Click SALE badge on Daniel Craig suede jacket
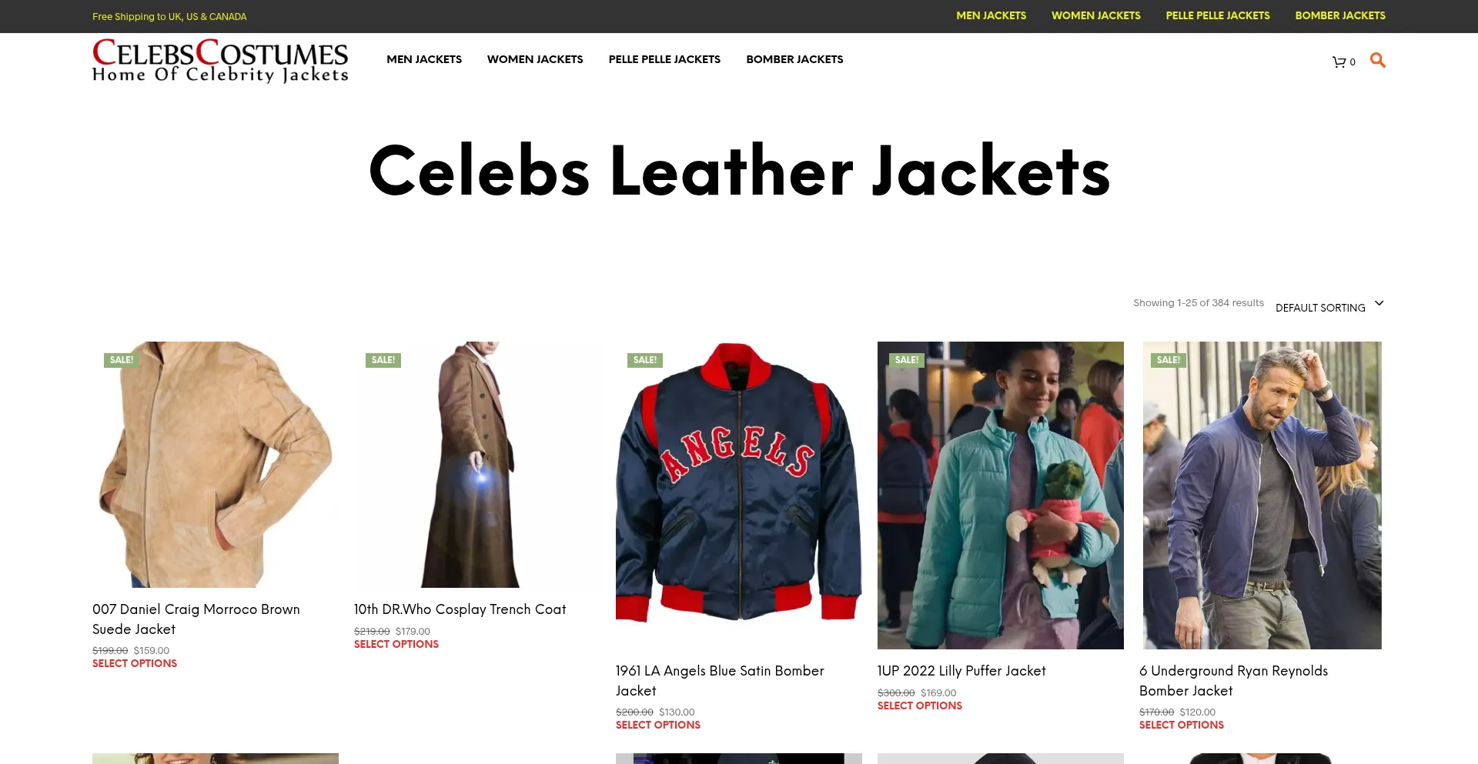 (x=122, y=360)
